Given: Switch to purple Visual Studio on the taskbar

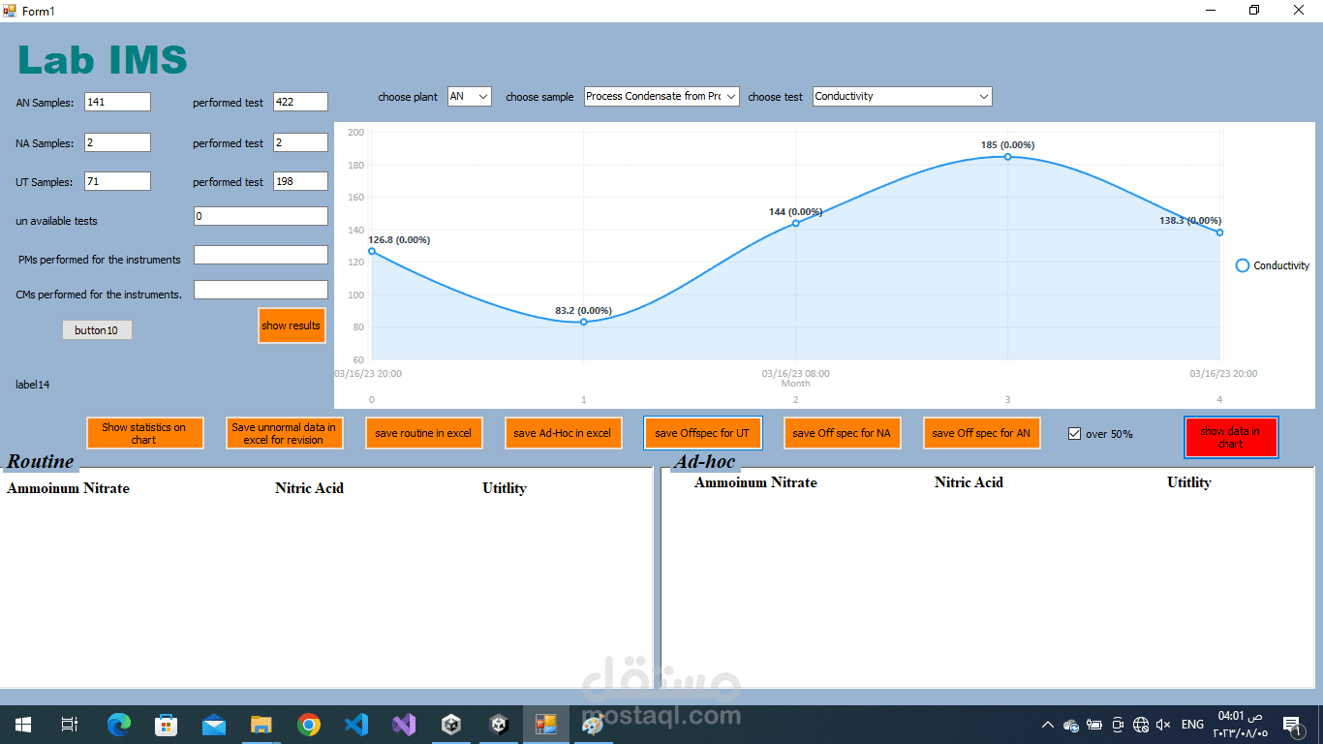Looking at the screenshot, I should pyautogui.click(x=404, y=725).
